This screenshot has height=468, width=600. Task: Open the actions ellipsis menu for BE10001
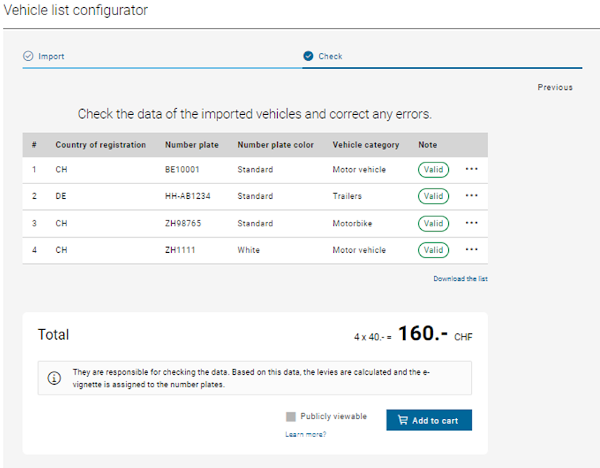point(472,169)
